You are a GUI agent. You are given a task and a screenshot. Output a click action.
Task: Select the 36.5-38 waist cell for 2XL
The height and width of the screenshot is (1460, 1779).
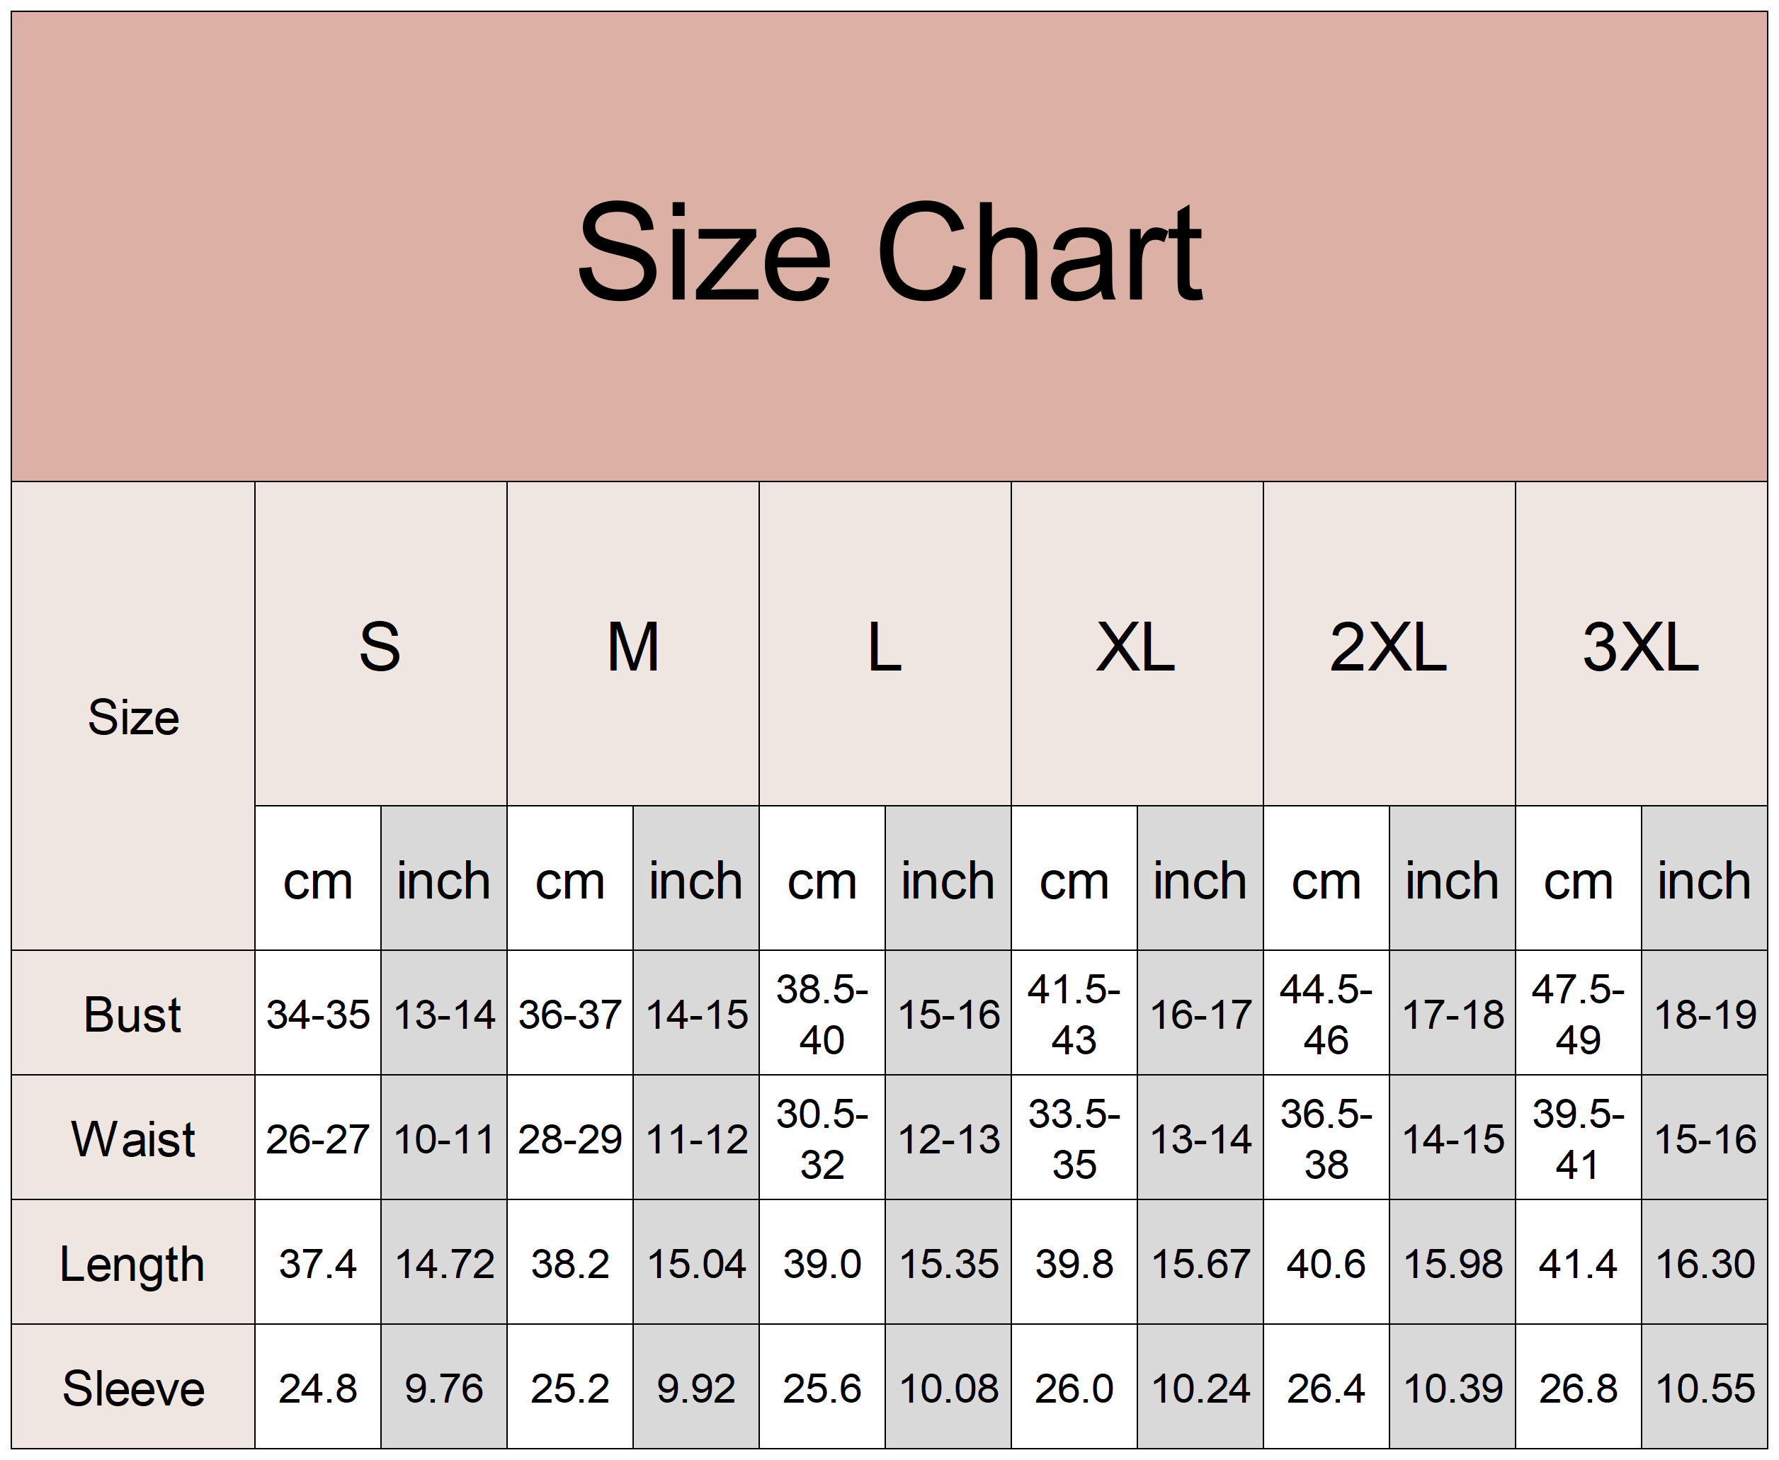click(1326, 1138)
